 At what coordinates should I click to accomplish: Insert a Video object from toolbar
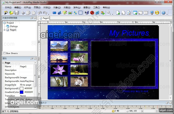coord(87,13)
